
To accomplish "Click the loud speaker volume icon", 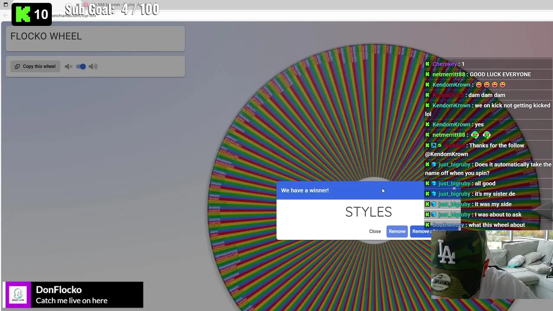I will [93, 67].
